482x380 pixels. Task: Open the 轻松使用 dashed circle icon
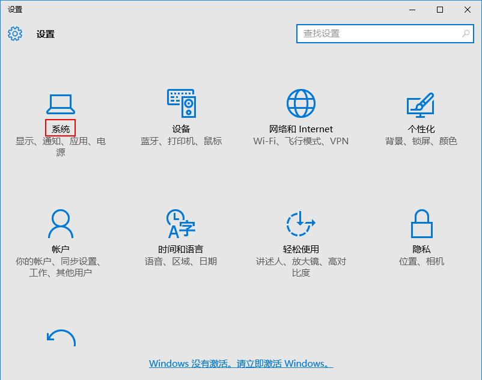coord(301,224)
